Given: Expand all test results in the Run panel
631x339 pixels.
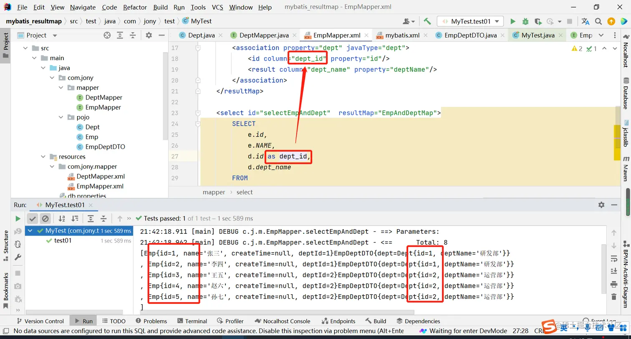Looking at the screenshot, I should [x=91, y=218].
